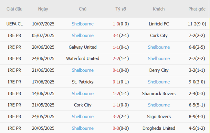
Task: Click the 2-2 score of the Waterford United match
Action: pos(116,59)
